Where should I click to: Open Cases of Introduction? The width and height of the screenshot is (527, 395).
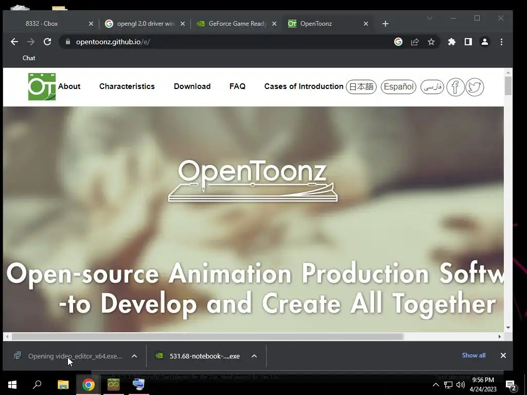click(304, 86)
